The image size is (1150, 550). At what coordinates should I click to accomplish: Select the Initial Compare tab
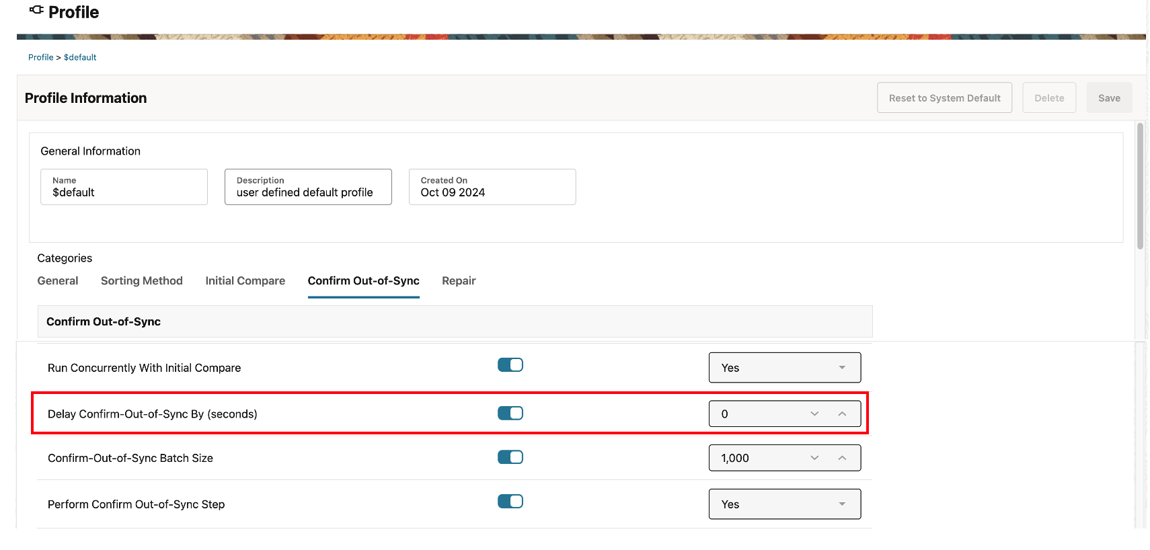pyautogui.click(x=245, y=281)
